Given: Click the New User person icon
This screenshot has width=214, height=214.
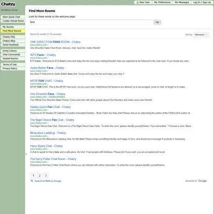Looking at the screenshot, I should [x=137, y=2].
